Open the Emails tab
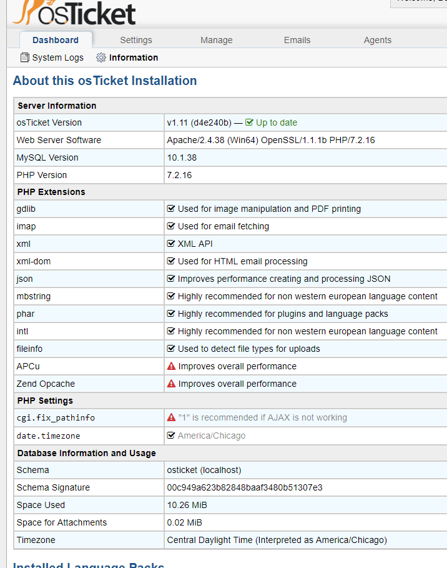 tap(297, 40)
